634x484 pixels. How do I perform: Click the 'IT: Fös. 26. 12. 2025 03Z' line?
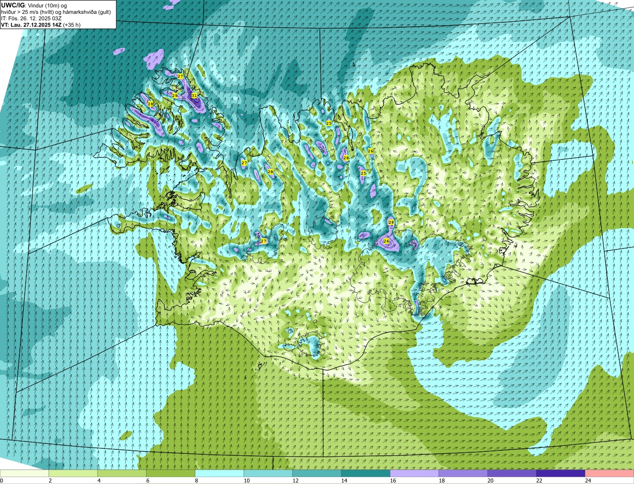31,18
